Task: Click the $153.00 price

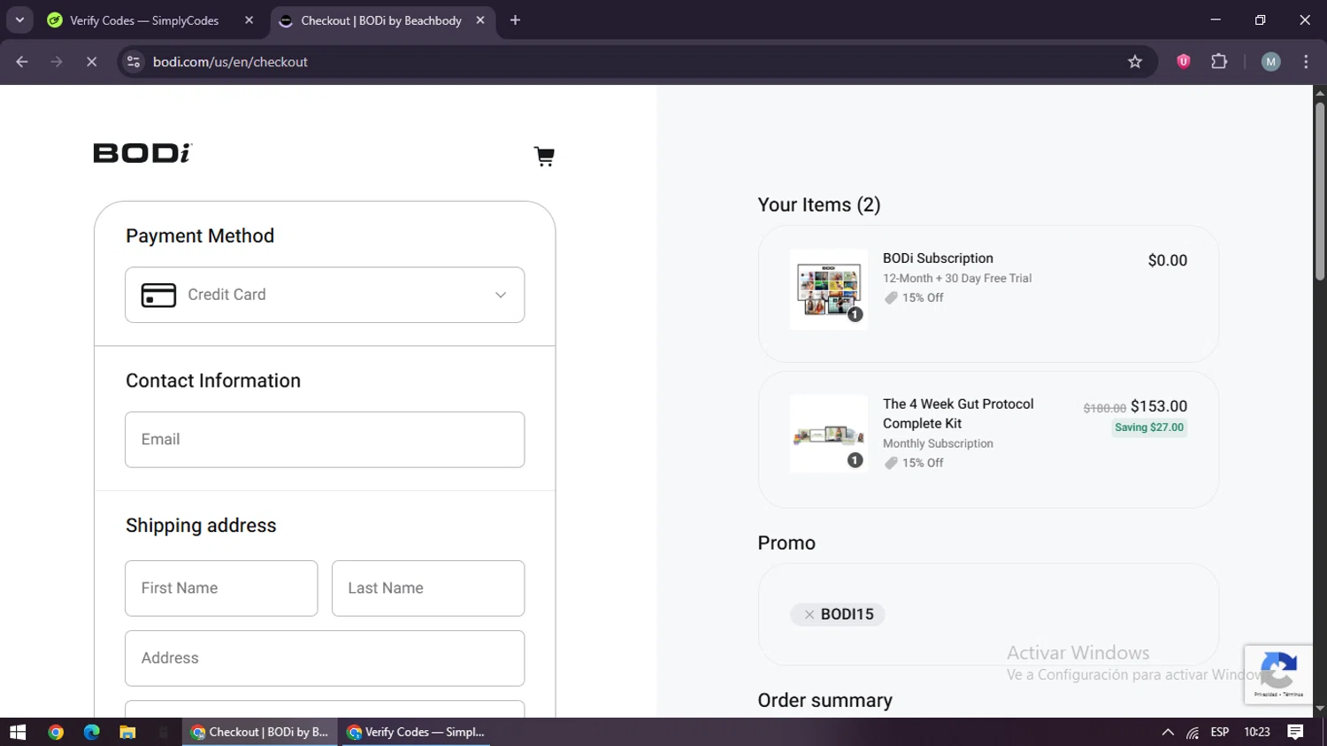Action: [1159, 406]
